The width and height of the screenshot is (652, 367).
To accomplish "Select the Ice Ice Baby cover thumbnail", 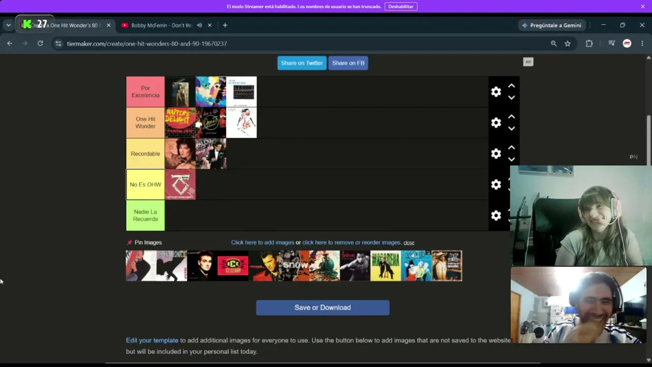I will 233,266.
